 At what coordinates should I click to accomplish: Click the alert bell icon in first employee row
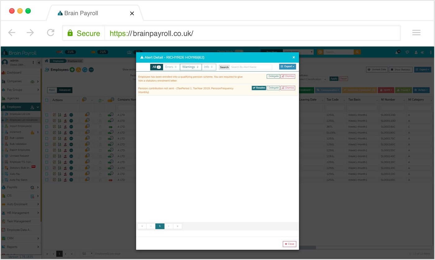coord(87,114)
